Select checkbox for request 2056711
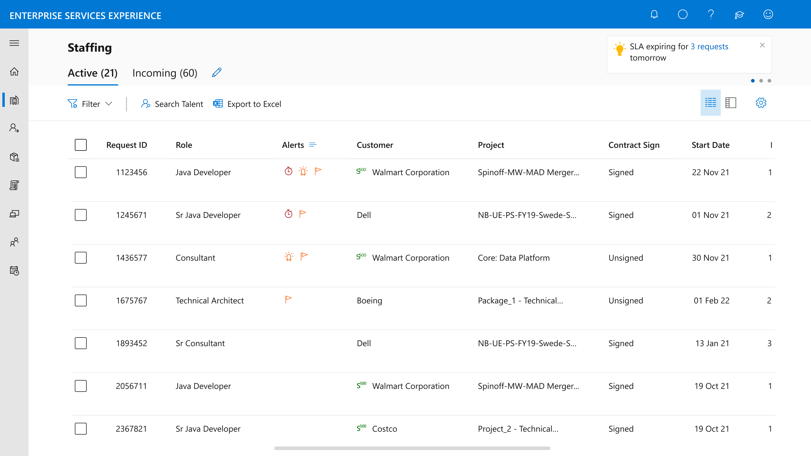811x456 pixels. pos(81,386)
